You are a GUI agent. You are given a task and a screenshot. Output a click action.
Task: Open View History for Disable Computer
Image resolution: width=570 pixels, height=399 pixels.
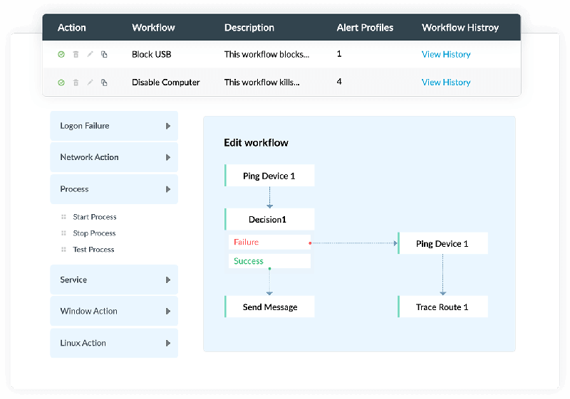click(446, 83)
